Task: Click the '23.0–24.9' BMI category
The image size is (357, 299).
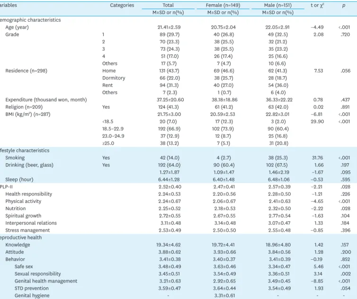Action: pyautogui.click(x=113, y=136)
